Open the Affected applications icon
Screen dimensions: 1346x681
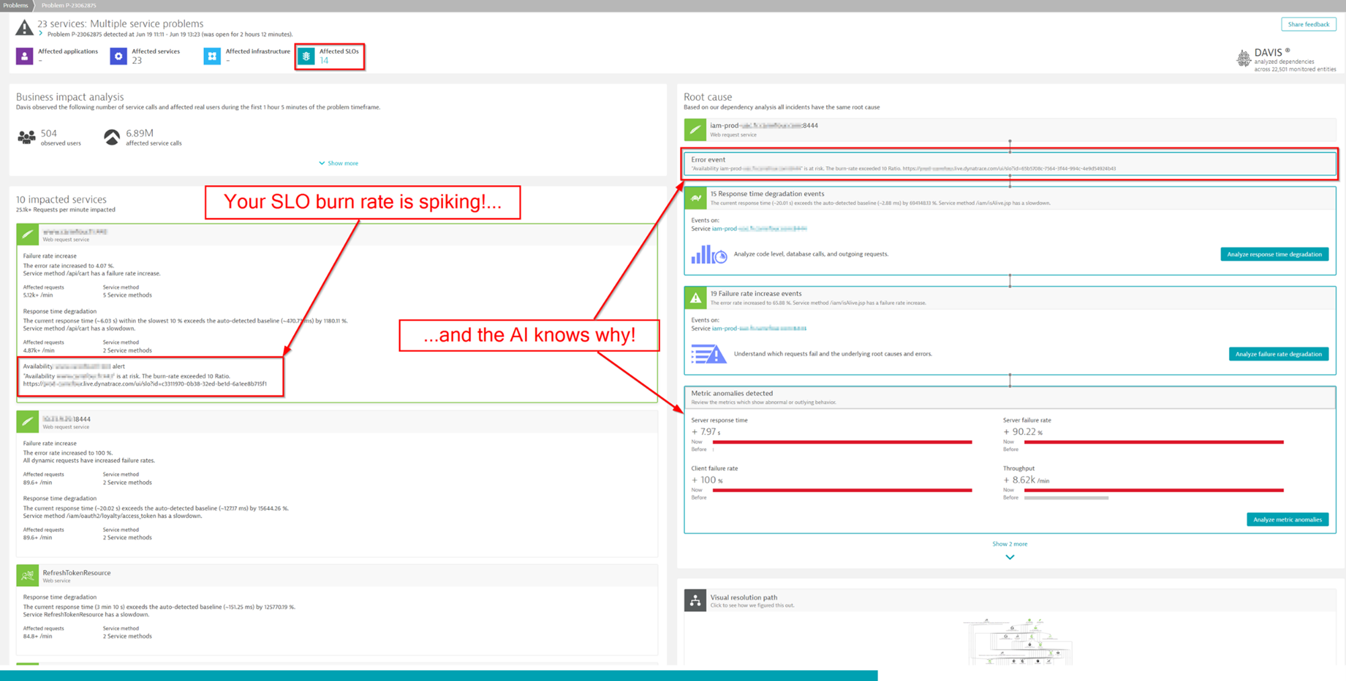25,56
